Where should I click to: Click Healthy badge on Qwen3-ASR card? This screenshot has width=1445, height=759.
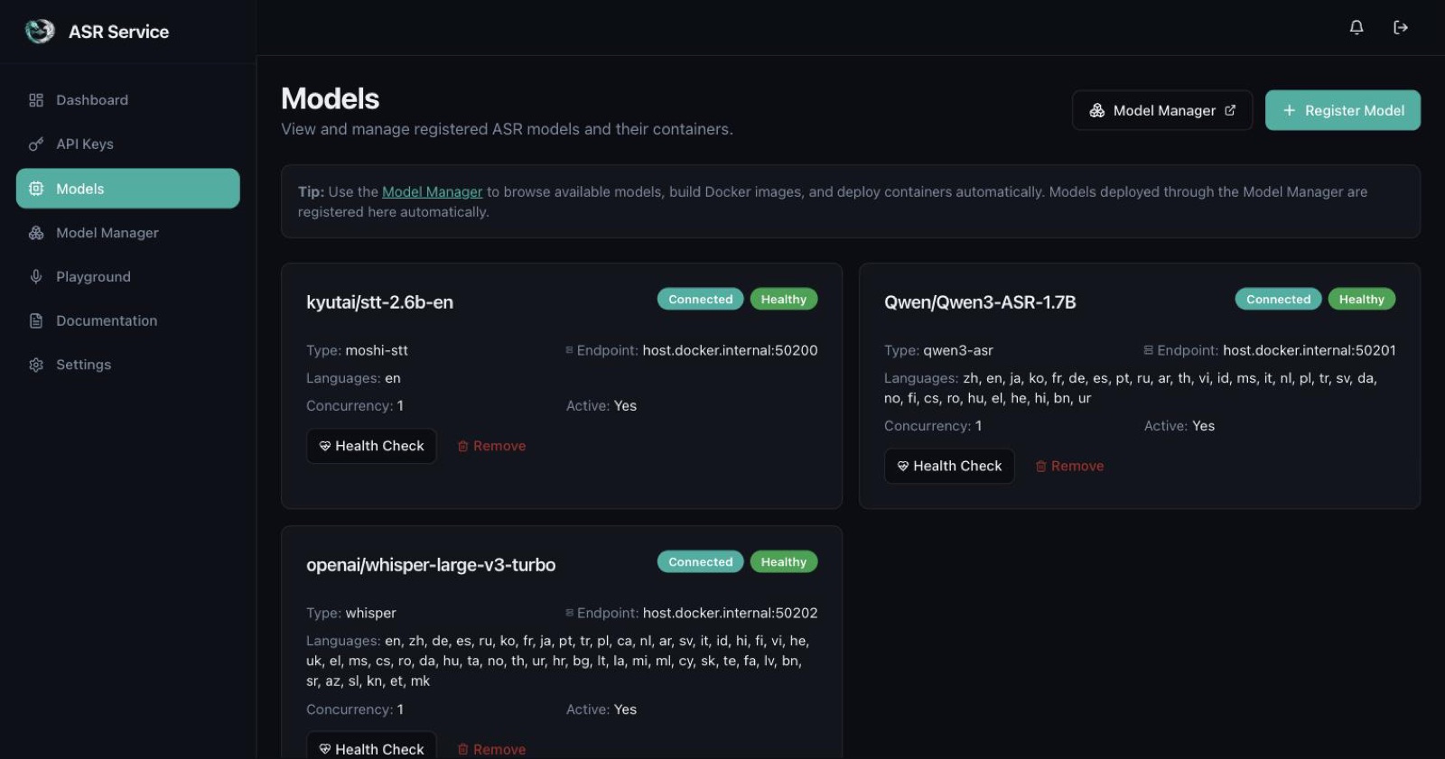[x=1362, y=299]
